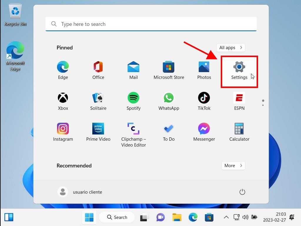Launch Microsoft Store from pinned apps
The height and width of the screenshot is (226, 301).
click(169, 71)
